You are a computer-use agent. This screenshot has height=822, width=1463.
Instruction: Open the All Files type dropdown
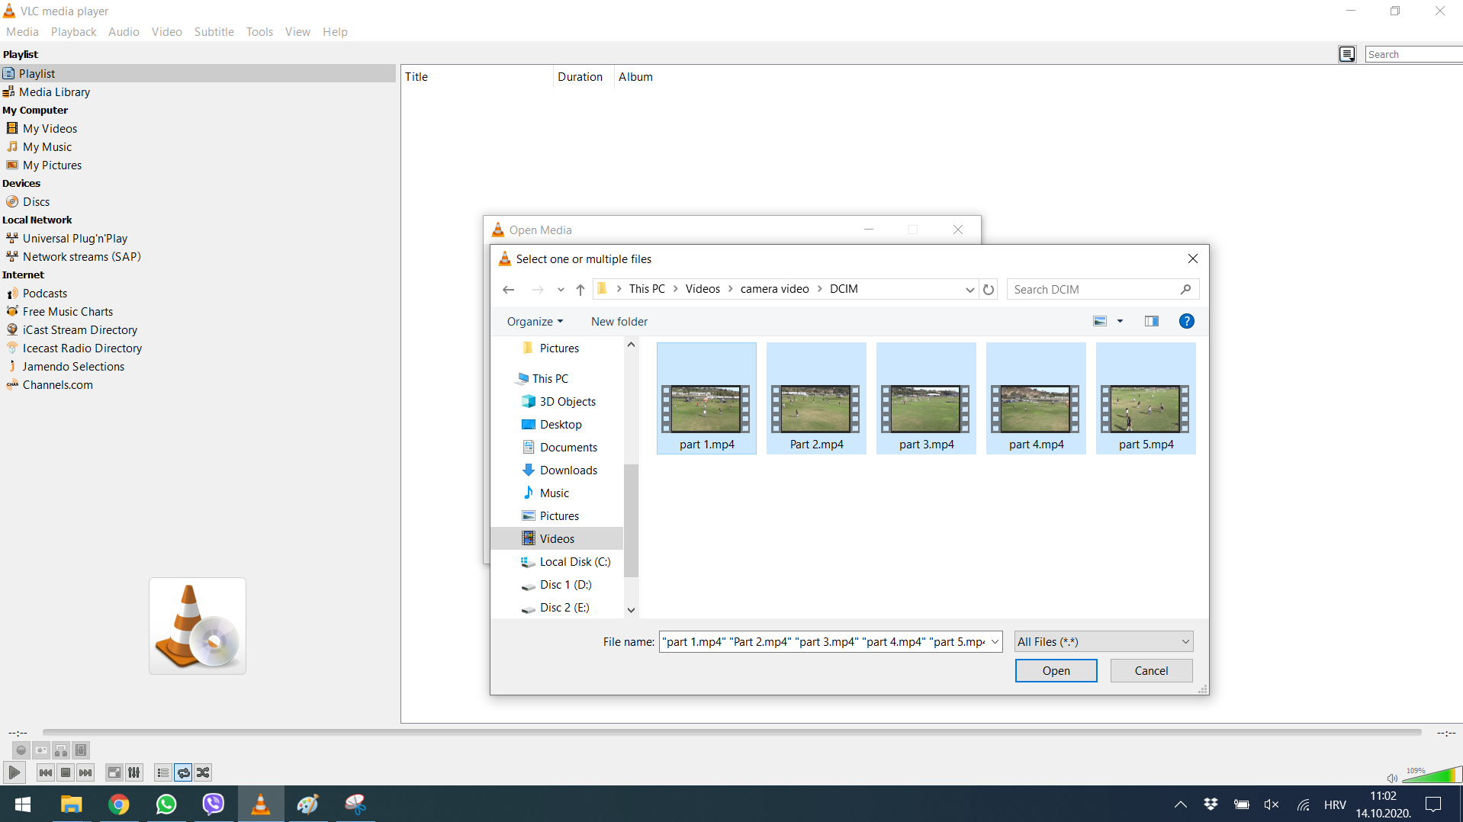pyautogui.click(x=1102, y=641)
